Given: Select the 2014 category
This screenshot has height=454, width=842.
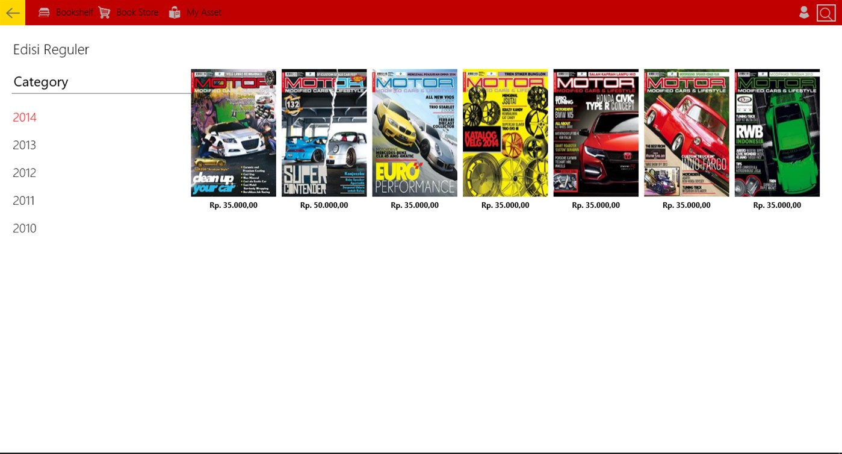Looking at the screenshot, I should (x=25, y=117).
